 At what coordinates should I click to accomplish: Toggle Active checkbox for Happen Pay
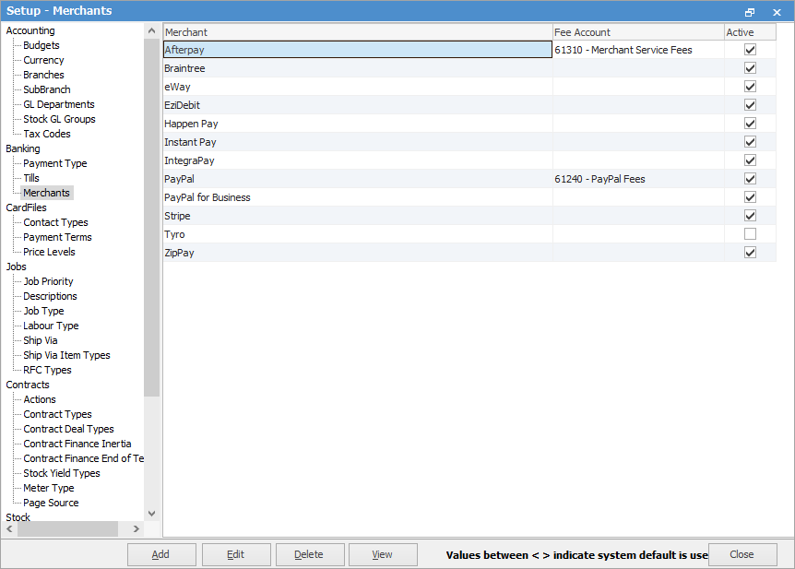pyautogui.click(x=750, y=124)
